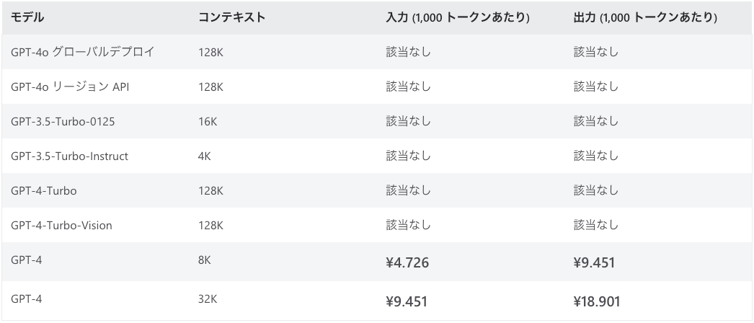Screen dimensions: 754x323
Task: Click the 入力 (1,000 トークンあたり) header
Action: coord(457,17)
